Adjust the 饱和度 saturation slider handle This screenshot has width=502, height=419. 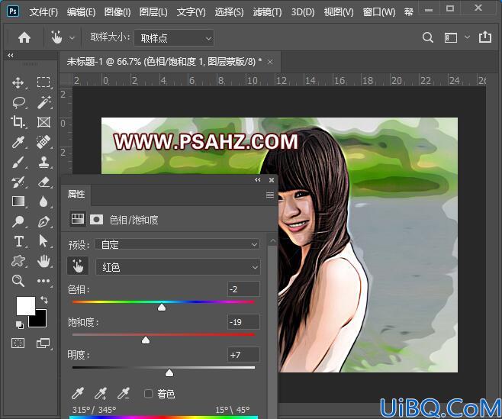[x=146, y=340]
